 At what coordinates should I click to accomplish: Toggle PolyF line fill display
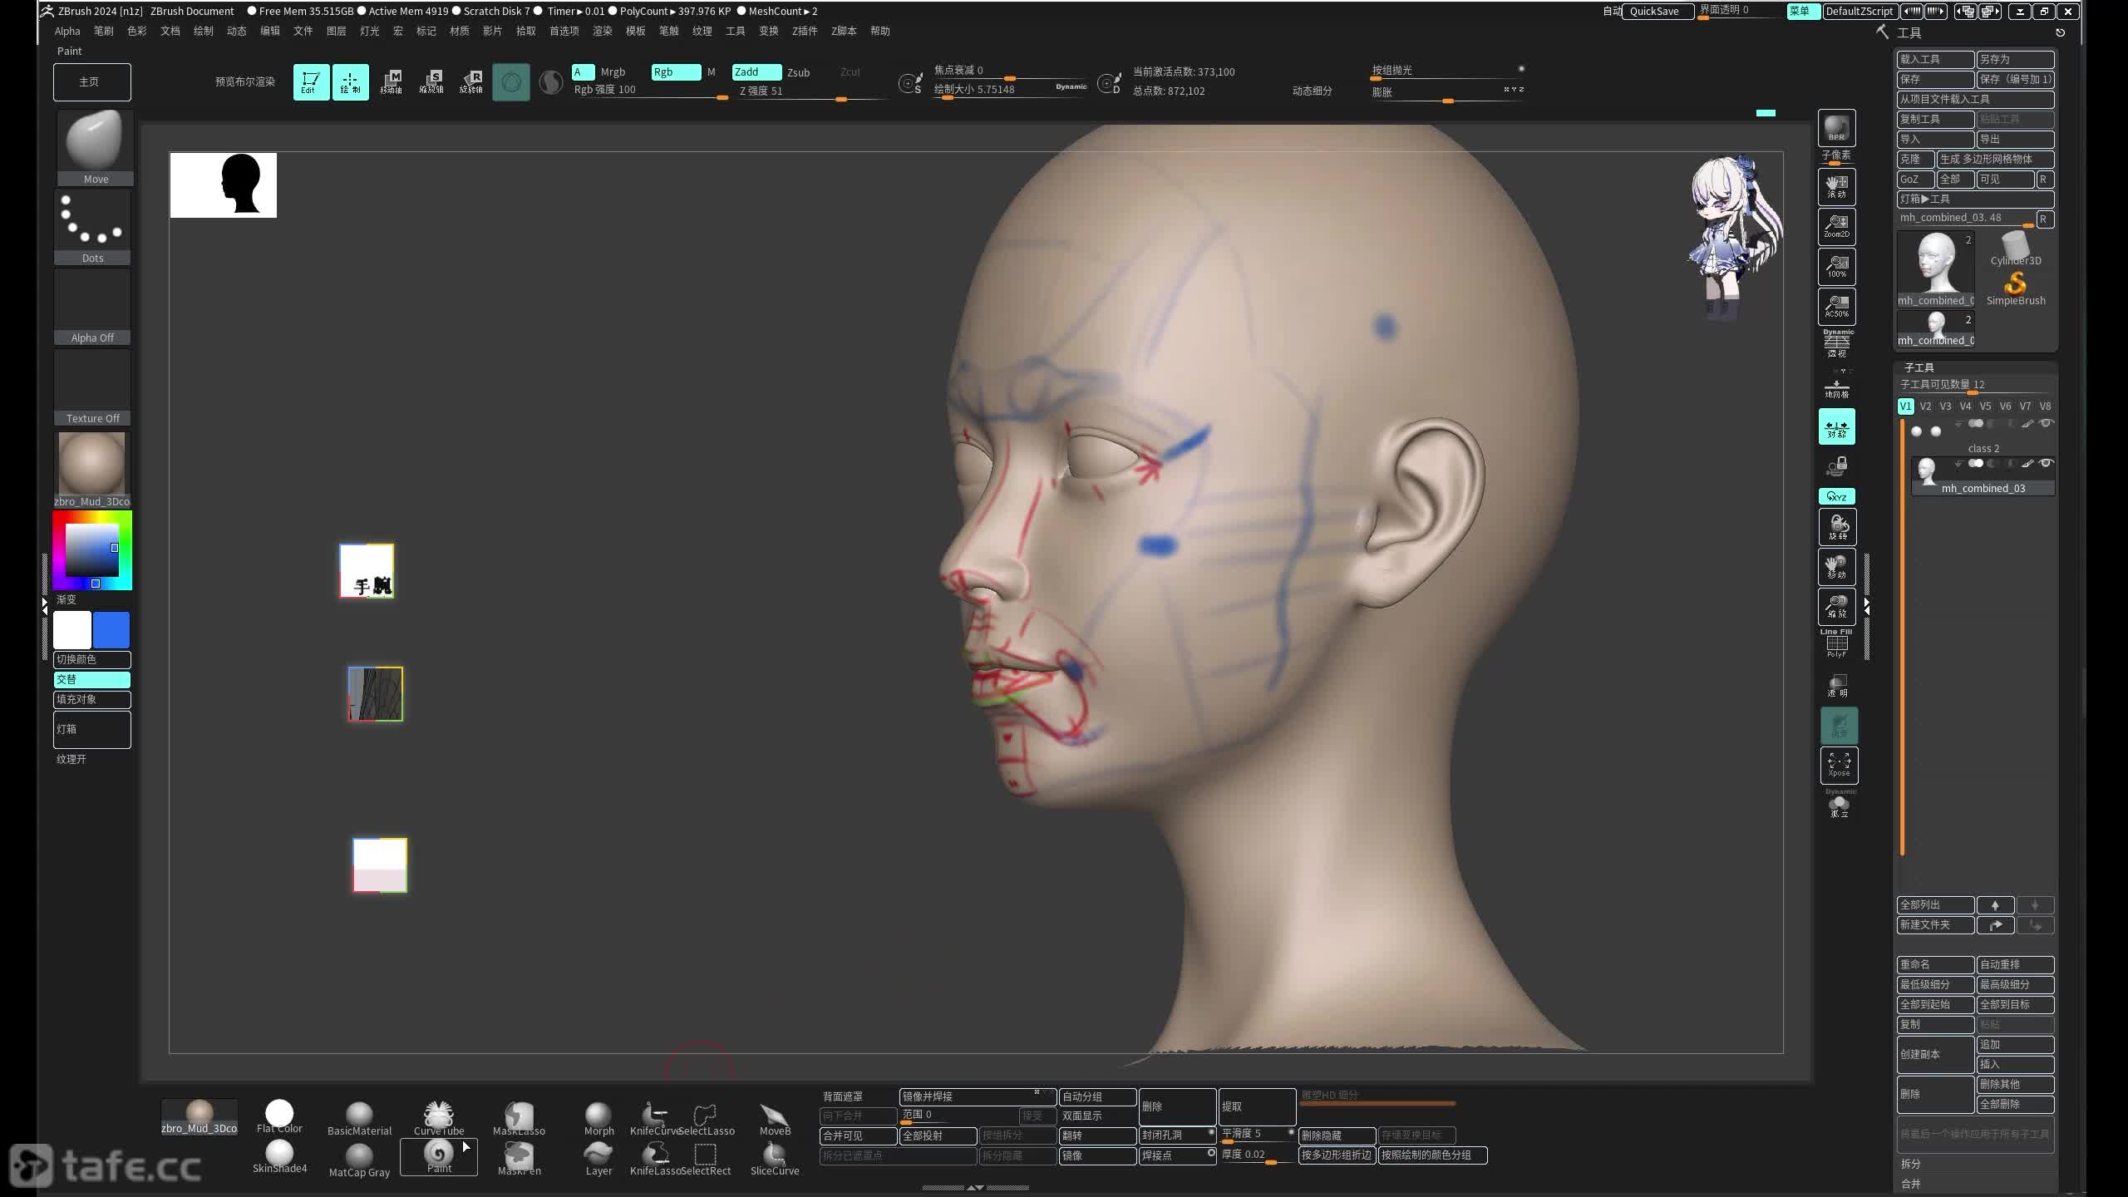pos(1836,644)
